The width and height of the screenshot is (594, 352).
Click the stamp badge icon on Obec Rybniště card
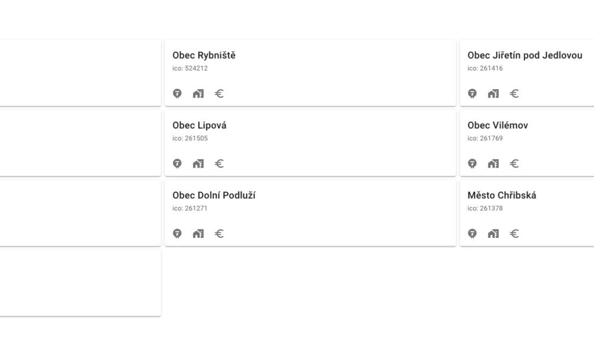(x=176, y=93)
